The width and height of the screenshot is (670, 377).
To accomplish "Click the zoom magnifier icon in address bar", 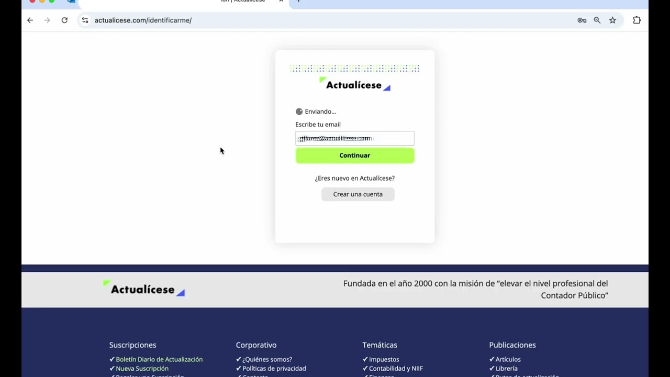I will pyautogui.click(x=597, y=20).
